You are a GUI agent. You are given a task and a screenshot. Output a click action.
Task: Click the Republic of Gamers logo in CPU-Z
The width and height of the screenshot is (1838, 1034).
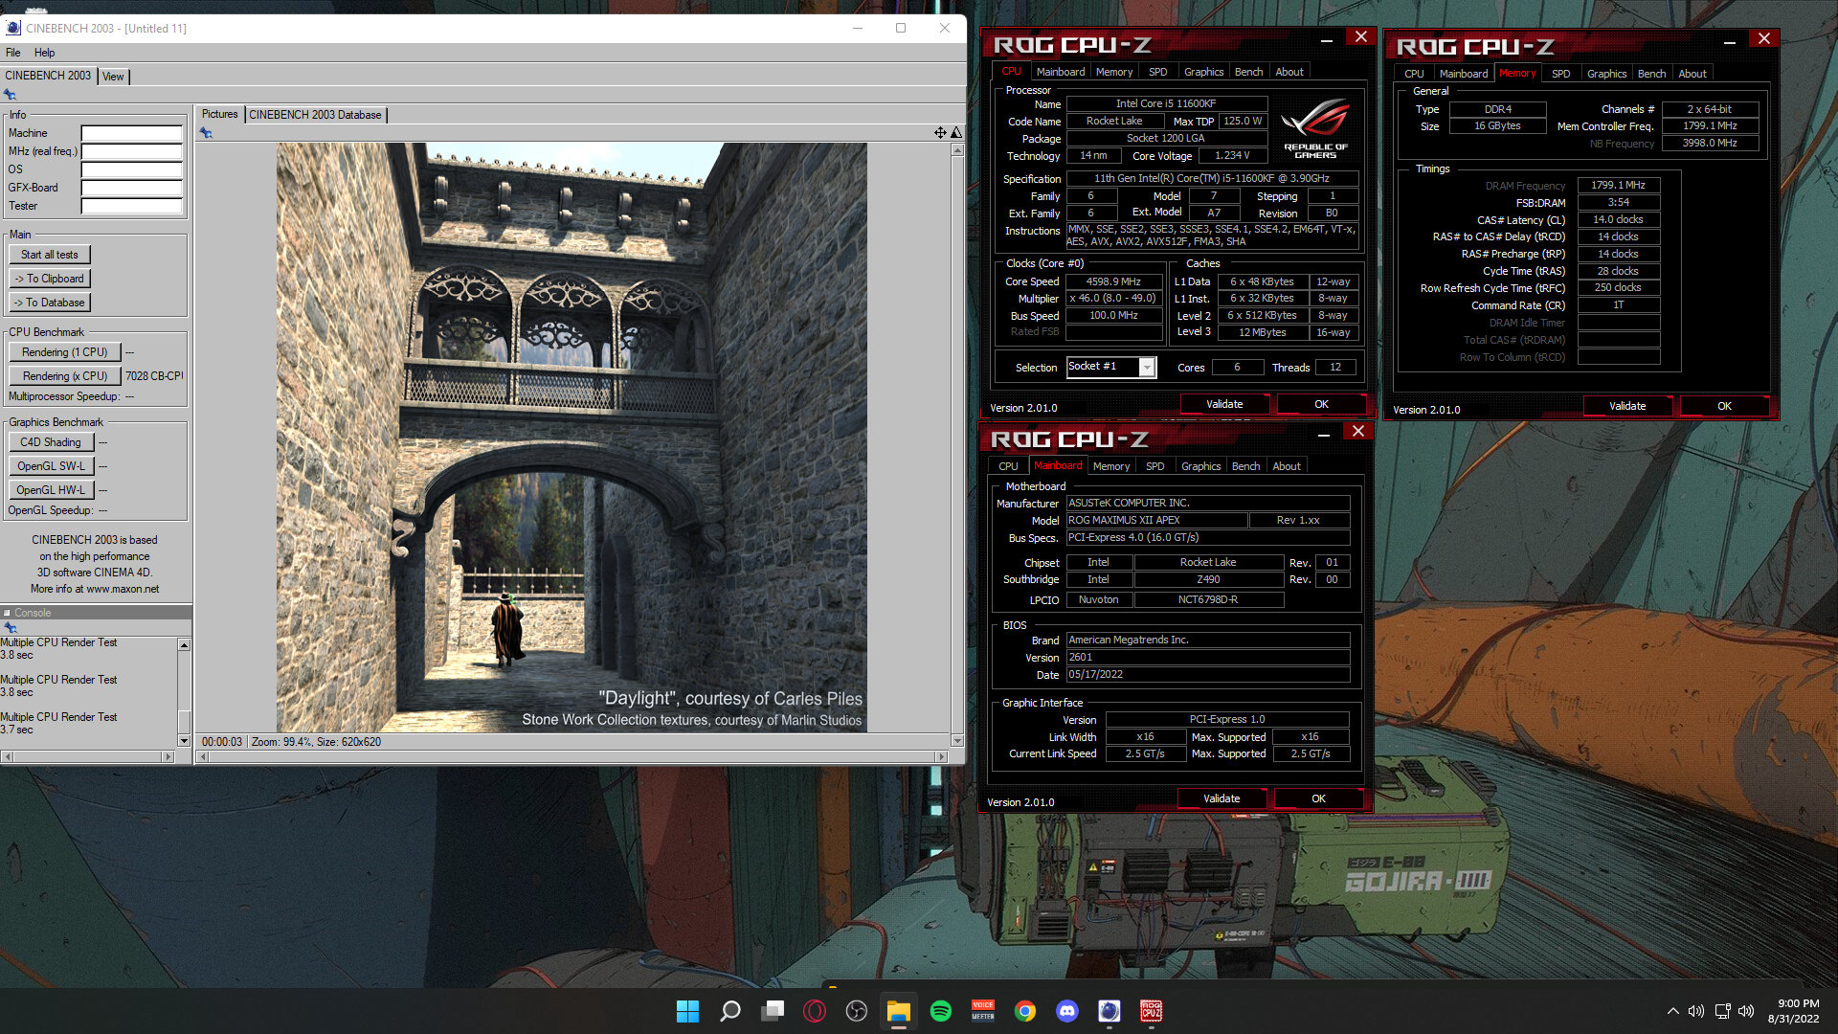click(x=1315, y=128)
